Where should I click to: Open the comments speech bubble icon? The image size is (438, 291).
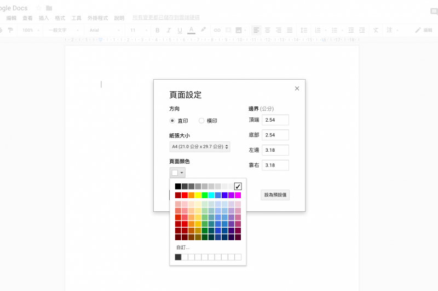click(x=434, y=11)
